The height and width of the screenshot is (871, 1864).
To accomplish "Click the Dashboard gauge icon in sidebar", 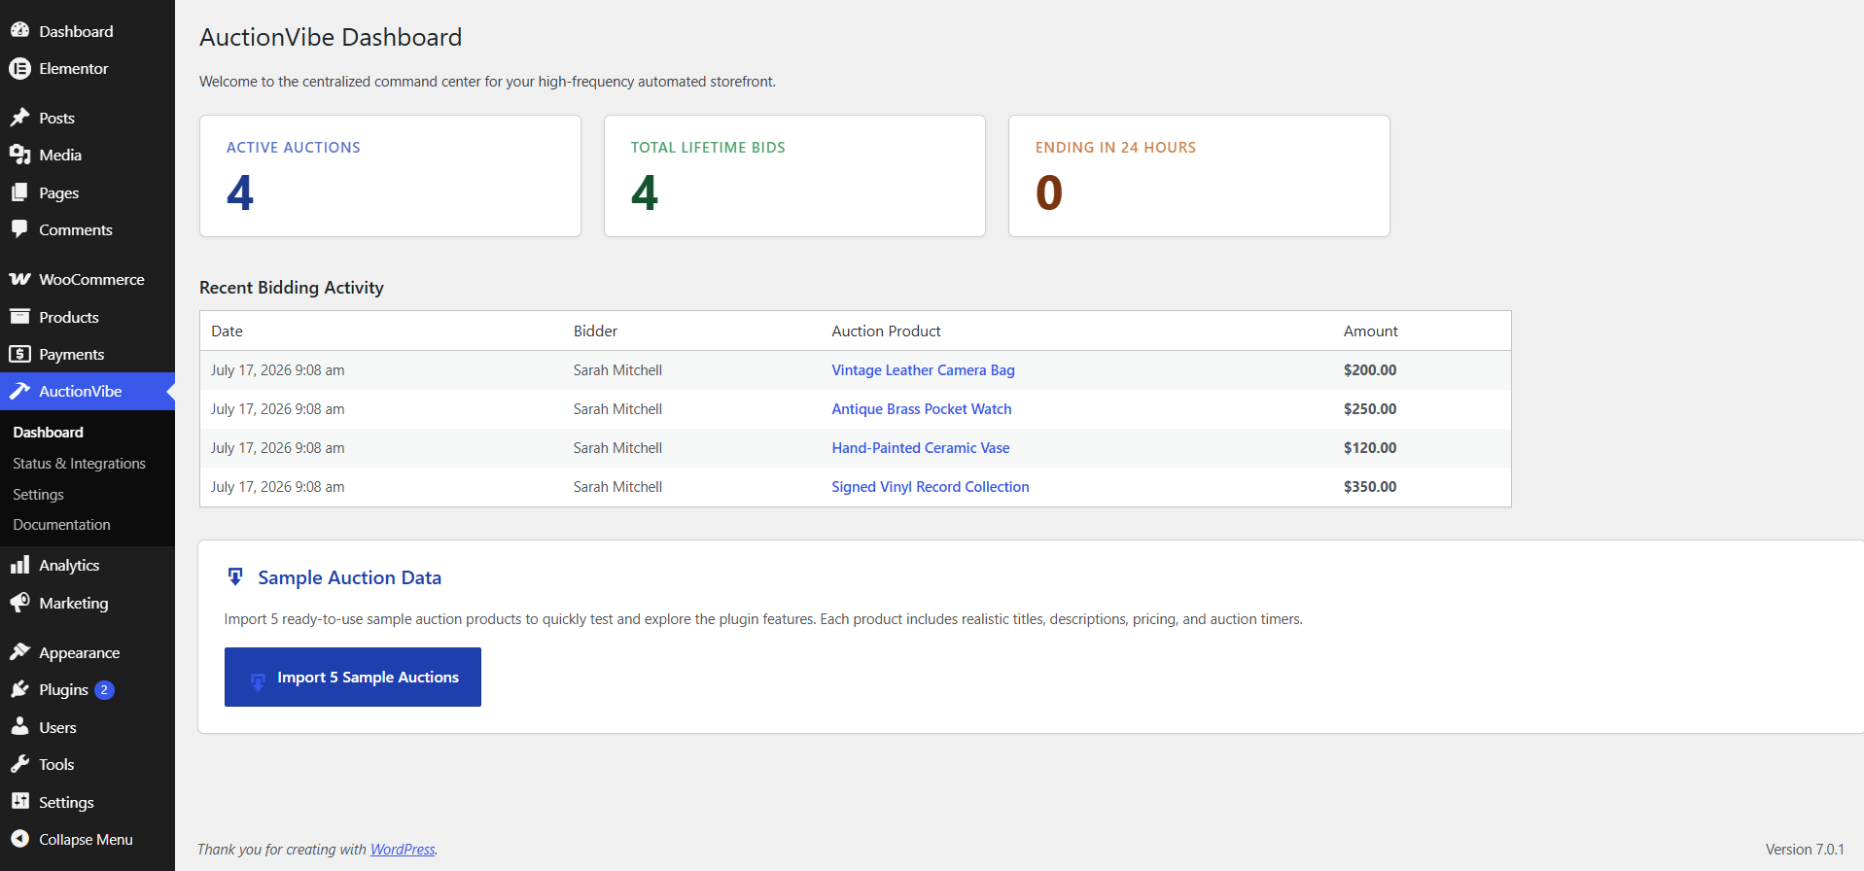I will 19,31.
